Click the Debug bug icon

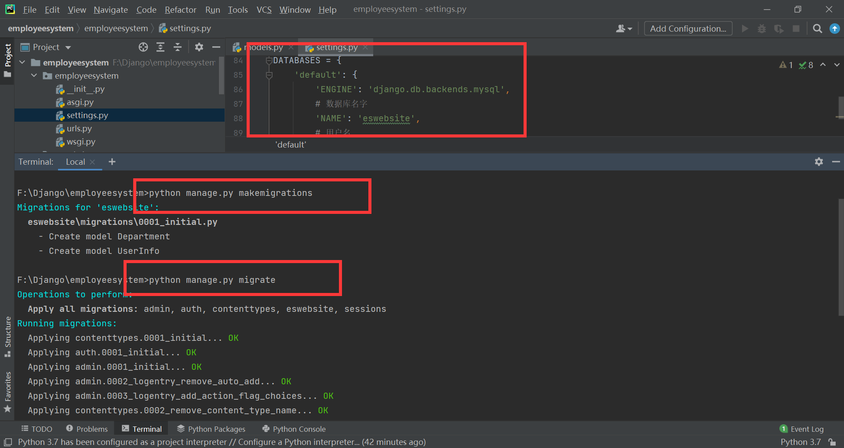pos(762,29)
